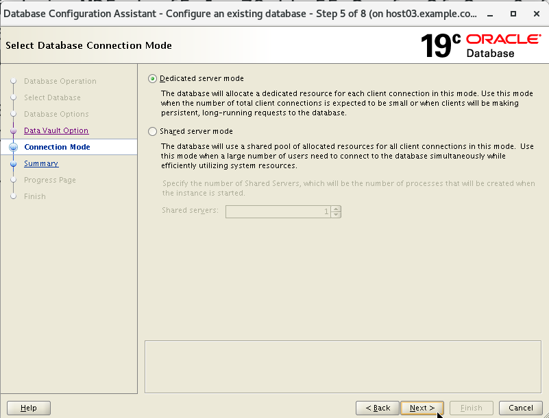Decrease Shared servers with down arrow
This screenshot has width=549, height=418.
tap(336, 214)
